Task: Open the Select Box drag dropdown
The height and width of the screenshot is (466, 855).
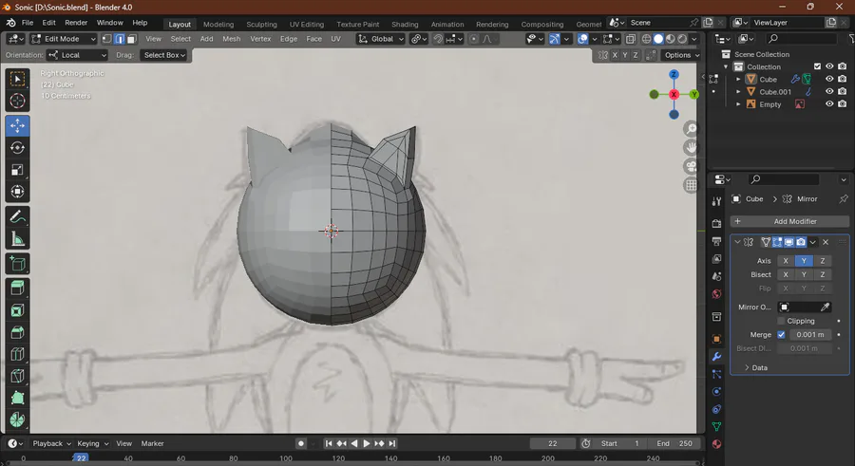Action: coord(163,55)
